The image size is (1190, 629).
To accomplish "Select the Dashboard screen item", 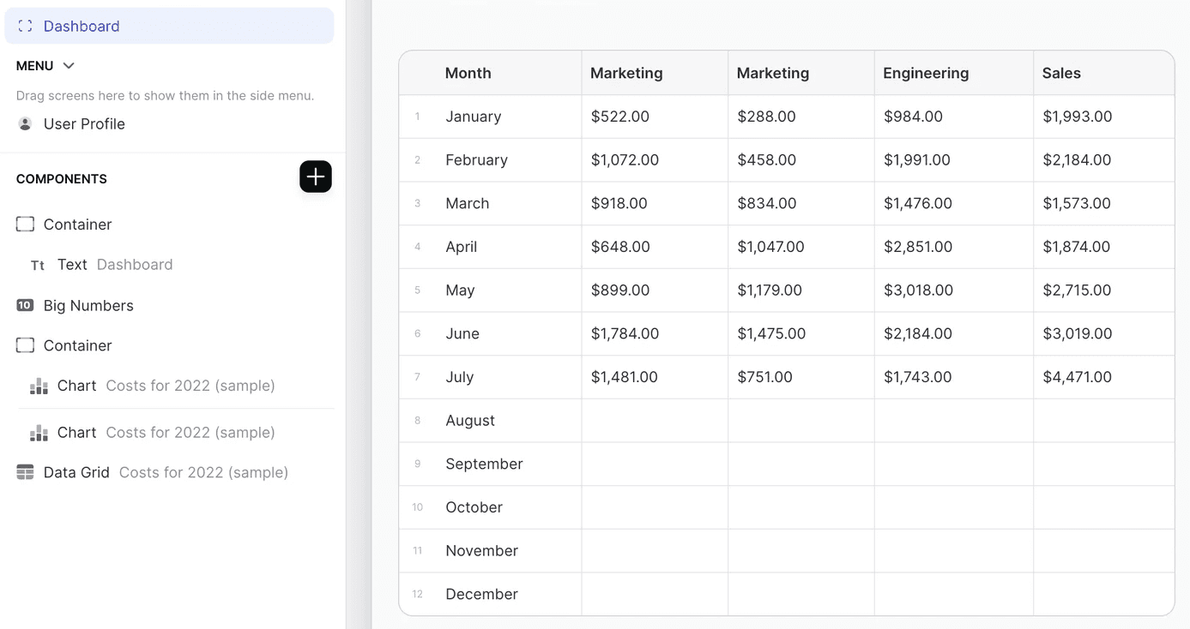I will (x=82, y=27).
